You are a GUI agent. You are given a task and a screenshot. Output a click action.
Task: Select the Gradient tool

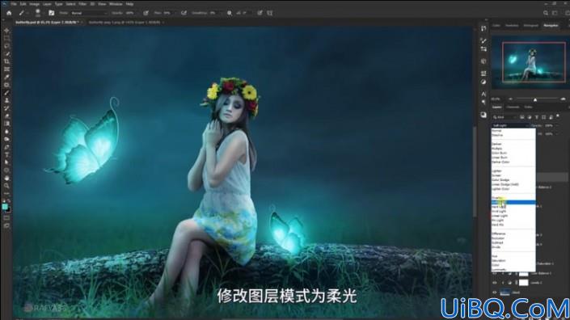(x=6, y=124)
